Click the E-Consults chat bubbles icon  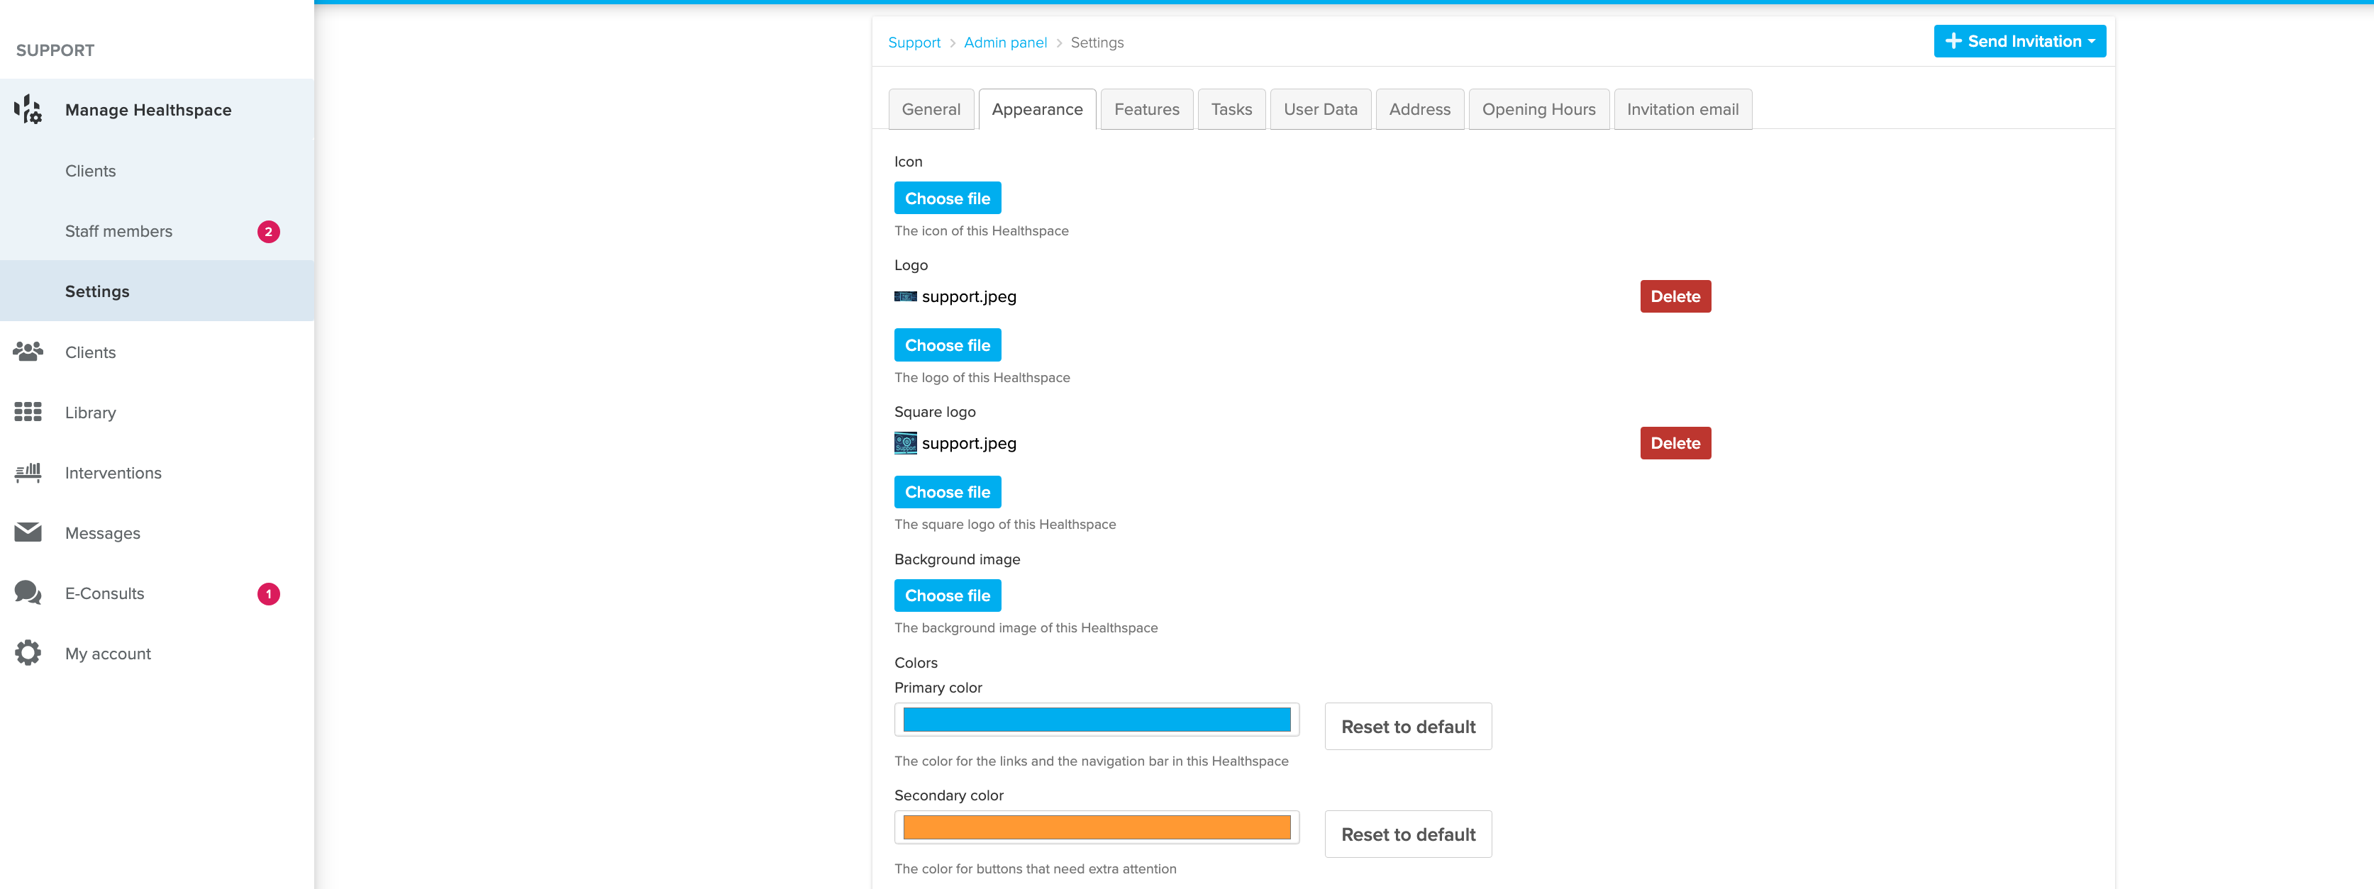[28, 593]
